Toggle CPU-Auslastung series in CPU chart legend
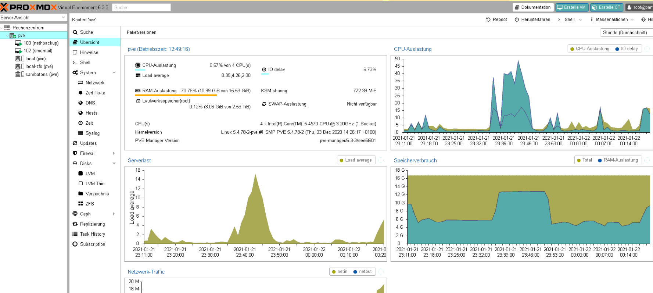653x293 pixels. pos(590,49)
